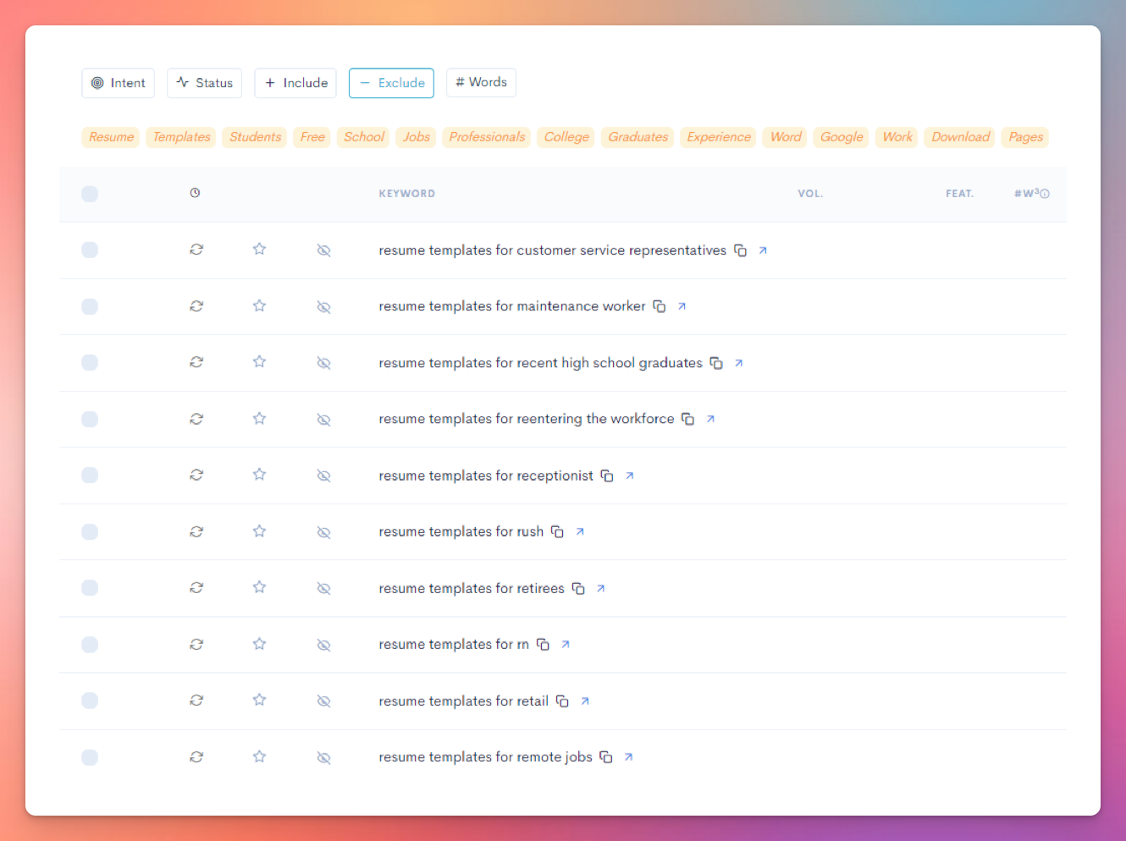Refresh the 'receptionist' keyword row
1126x841 pixels.
[x=196, y=475]
